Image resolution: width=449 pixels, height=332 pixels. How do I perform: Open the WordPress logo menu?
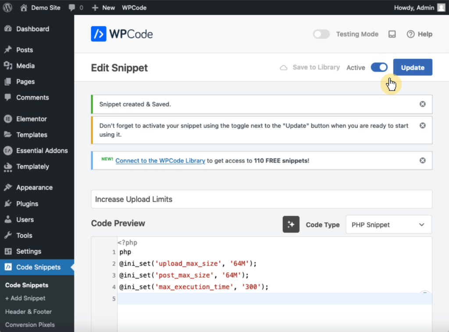click(x=7, y=7)
